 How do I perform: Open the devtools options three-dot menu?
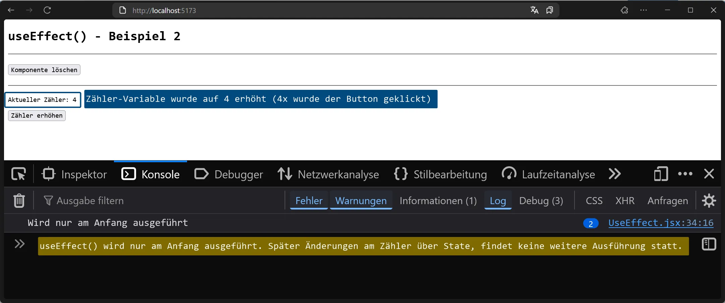coord(685,174)
